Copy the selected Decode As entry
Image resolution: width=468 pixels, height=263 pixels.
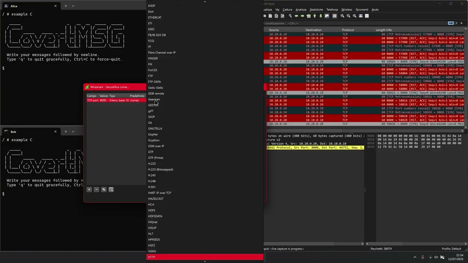pos(104,190)
